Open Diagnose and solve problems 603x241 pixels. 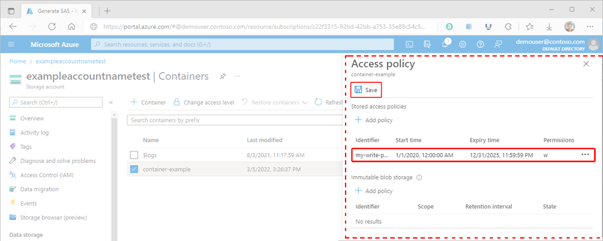(x=58, y=161)
